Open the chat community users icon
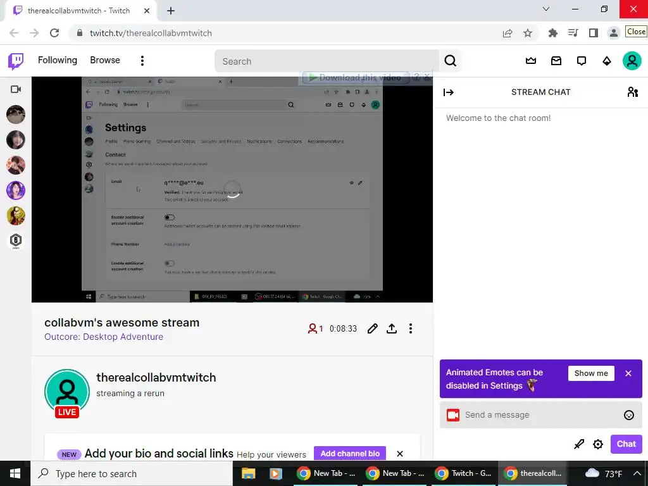Screen dimensions: 648x486 (632, 92)
